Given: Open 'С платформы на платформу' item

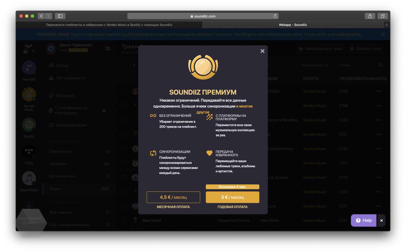Looking at the screenshot, I should pyautogui.click(x=77, y=110).
